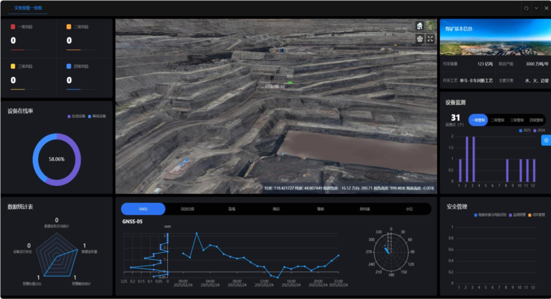Expand the top bar chevron dropdown
The height and width of the screenshot is (299, 551).
[x=536, y=8]
